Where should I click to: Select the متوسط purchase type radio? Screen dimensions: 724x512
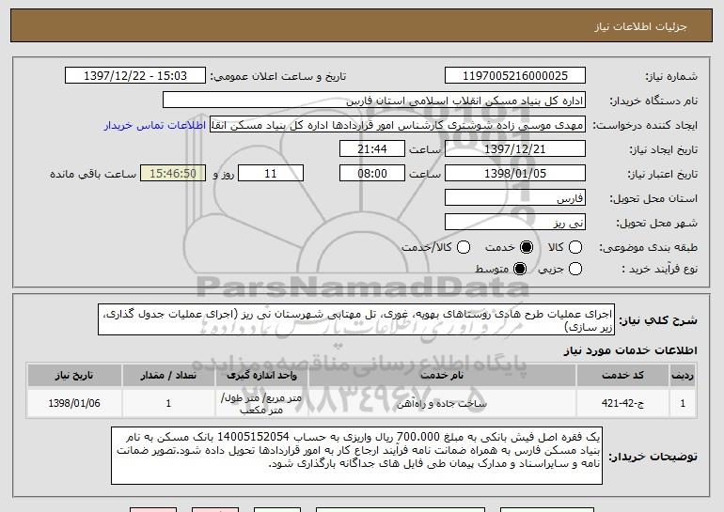[x=520, y=269]
